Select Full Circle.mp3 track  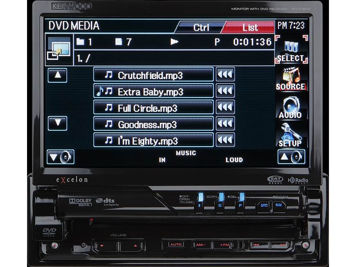pos(154,107)
